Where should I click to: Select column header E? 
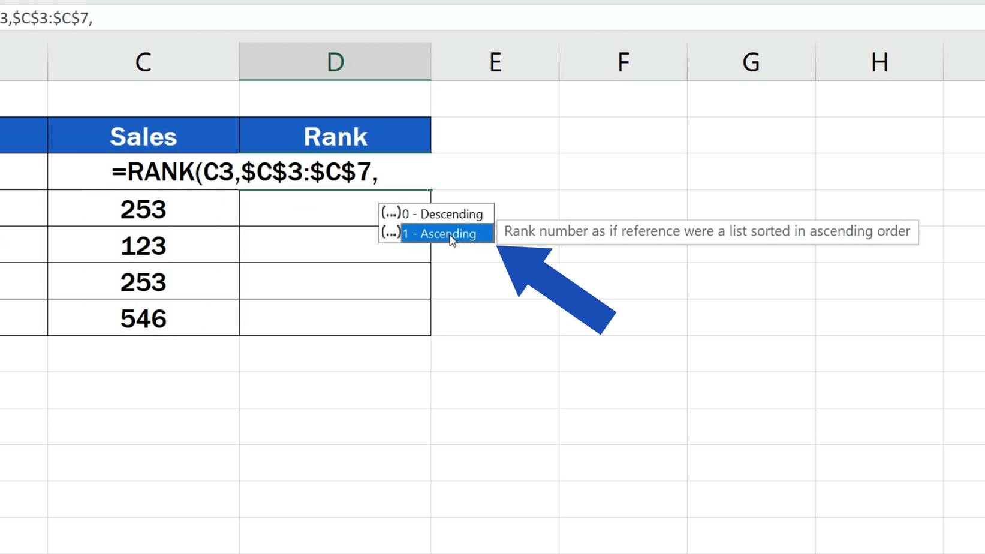point(495,61)
